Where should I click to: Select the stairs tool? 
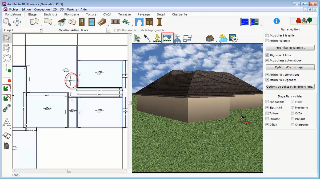[x=102, y=22]
